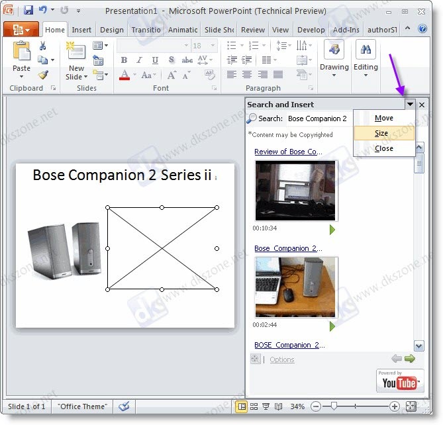Choose Move from the pane menu

[384, 118]
